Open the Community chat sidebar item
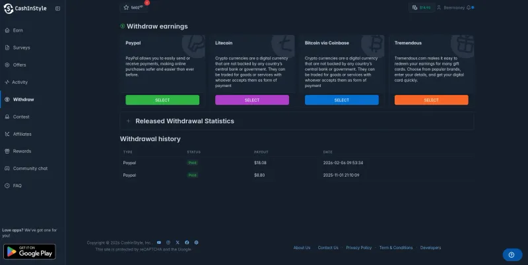This screenshot has width=528, height=265. point(30,169)
